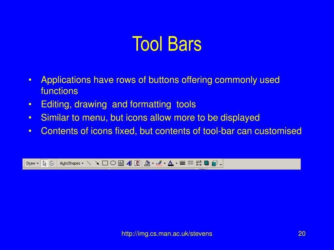Click the Insert Clip Art icon

pyautogui.click(x=137, y=163)
